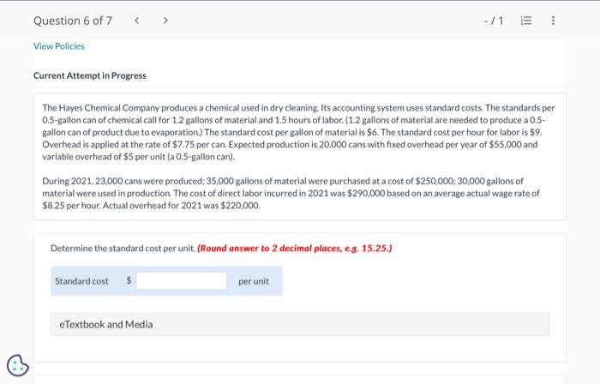This screenshot has width=600, height=384.
Task: Click 'Determine the standard cost per unit.' text
Action: [123, 249]
